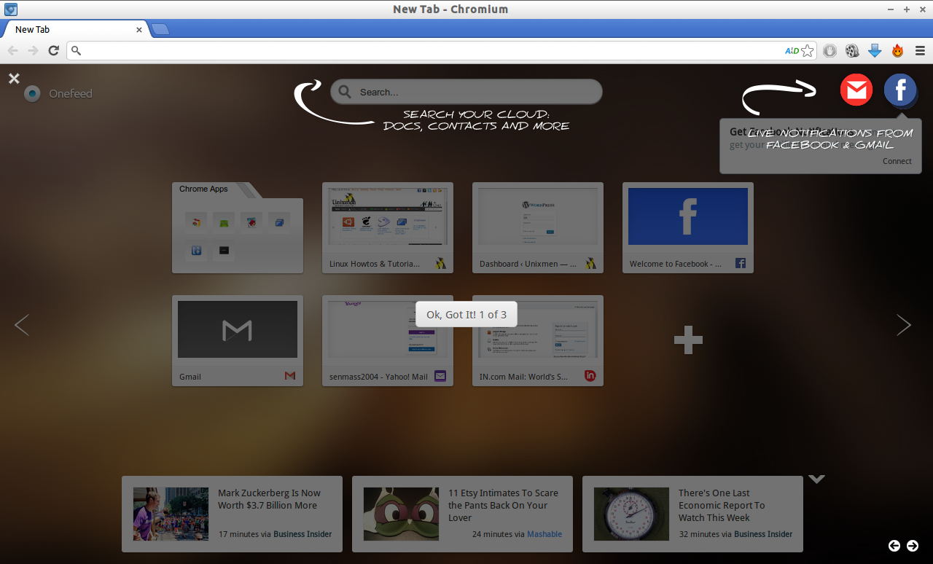Open the Chromium hamburger menu

tap(920, 50)
